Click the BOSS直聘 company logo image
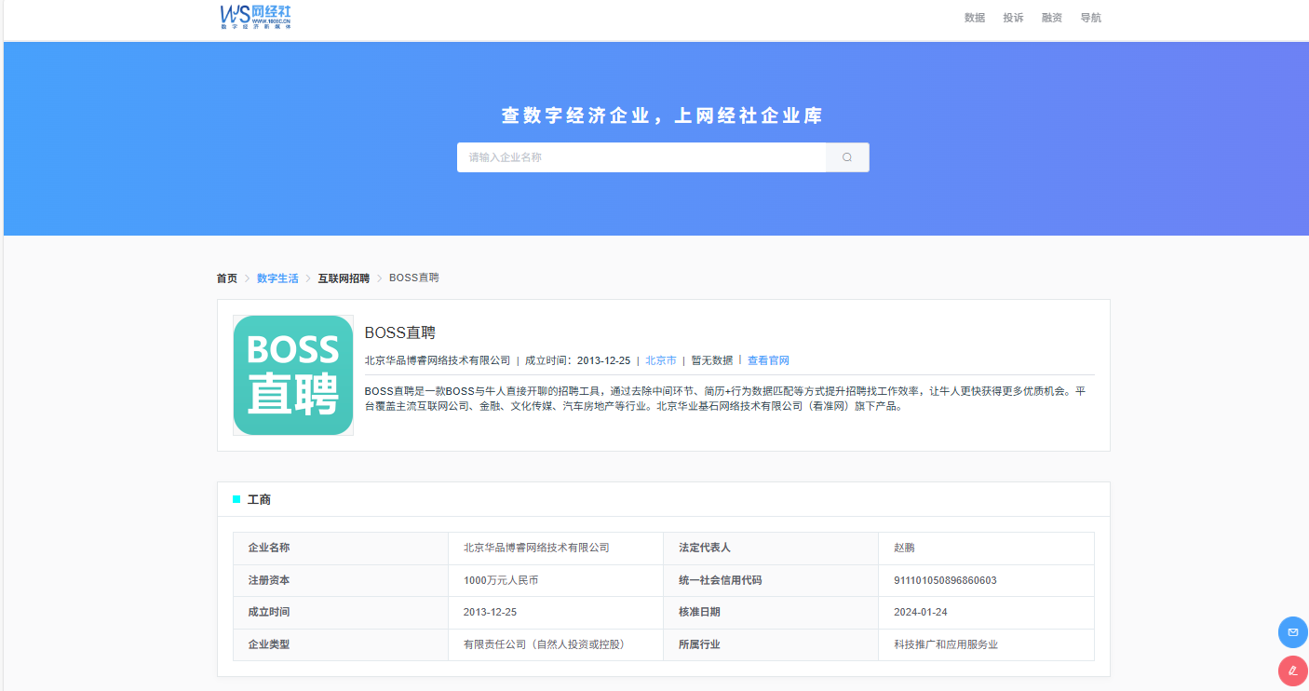 tap(293, 375)
